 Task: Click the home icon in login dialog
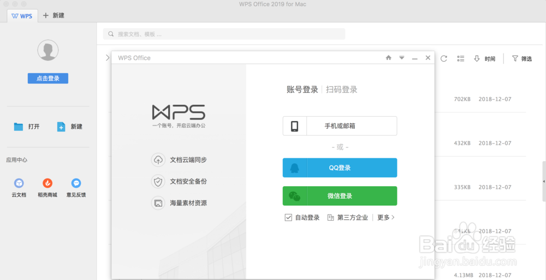(389, 58)
